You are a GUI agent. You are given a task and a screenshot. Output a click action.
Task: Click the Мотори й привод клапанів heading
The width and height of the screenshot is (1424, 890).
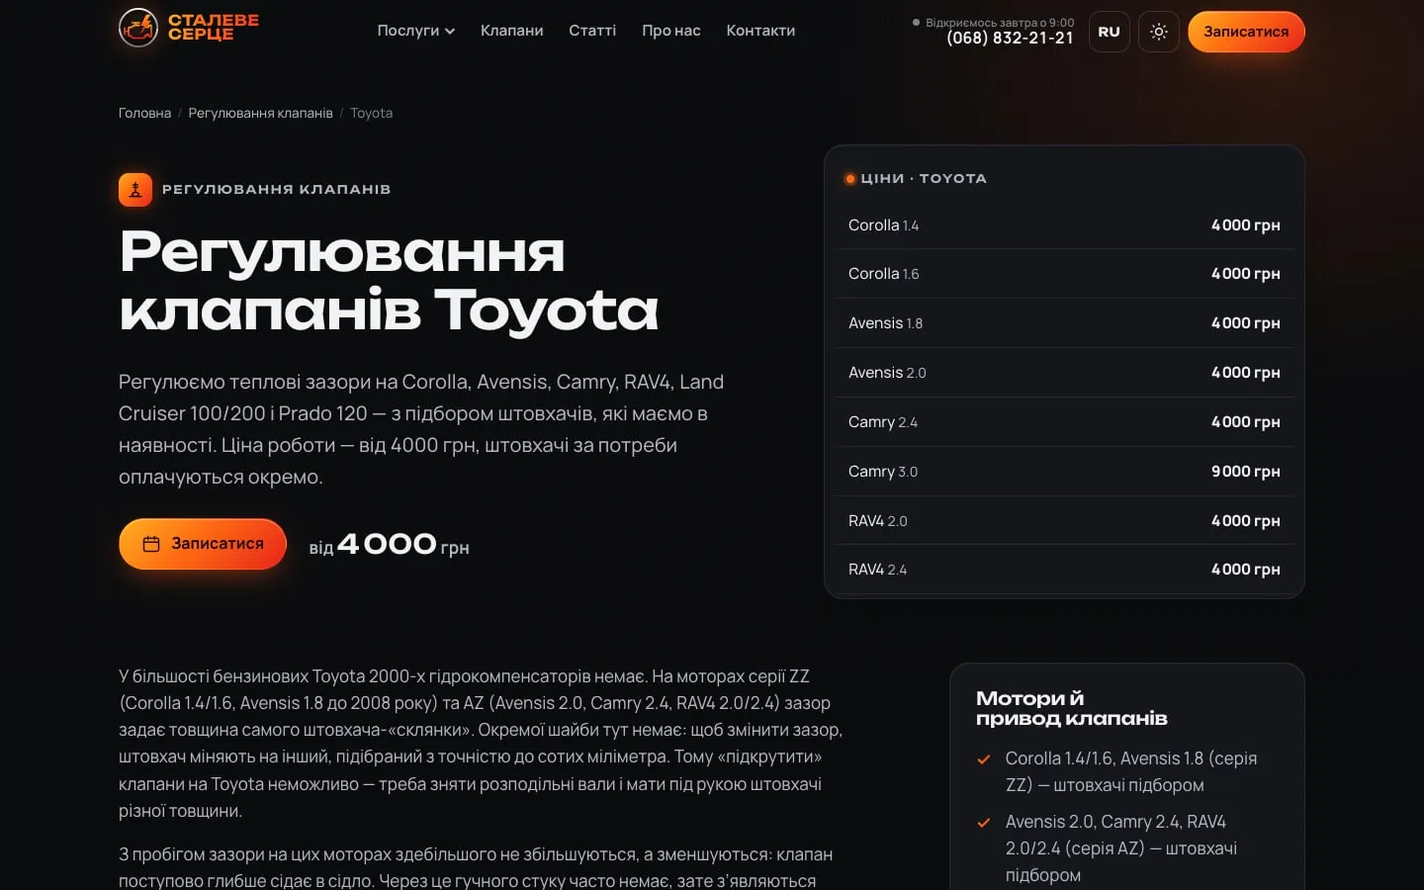1071,708
